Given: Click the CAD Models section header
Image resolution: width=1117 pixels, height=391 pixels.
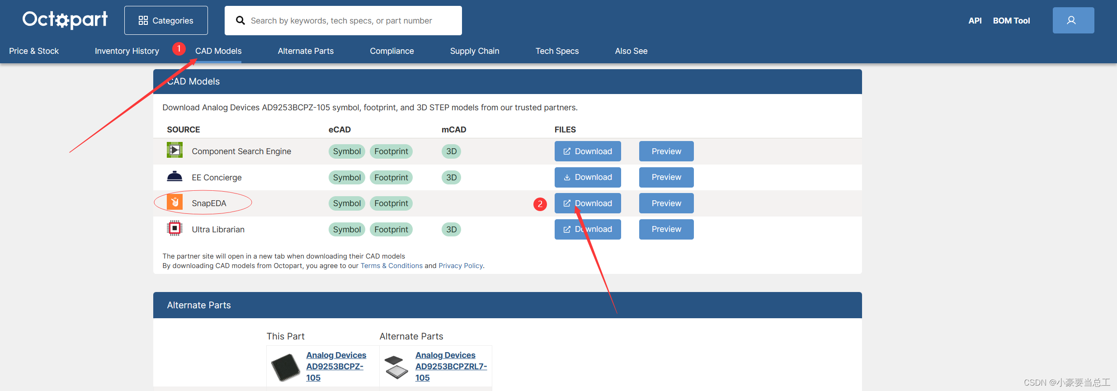Looking at the screenshot, I should pyautogui.click(x=507, y=81).
